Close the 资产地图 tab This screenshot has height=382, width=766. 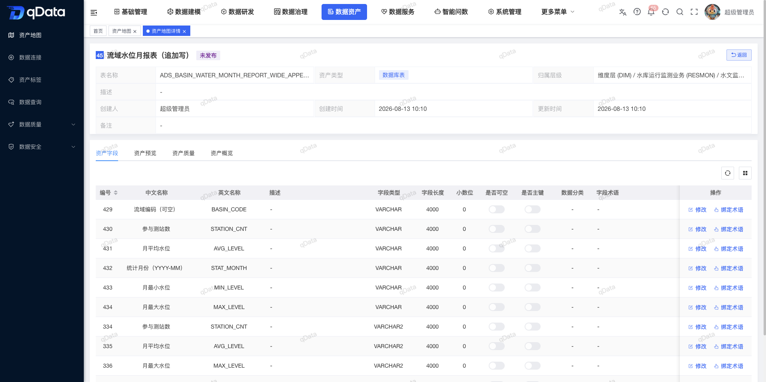(135, 32)
